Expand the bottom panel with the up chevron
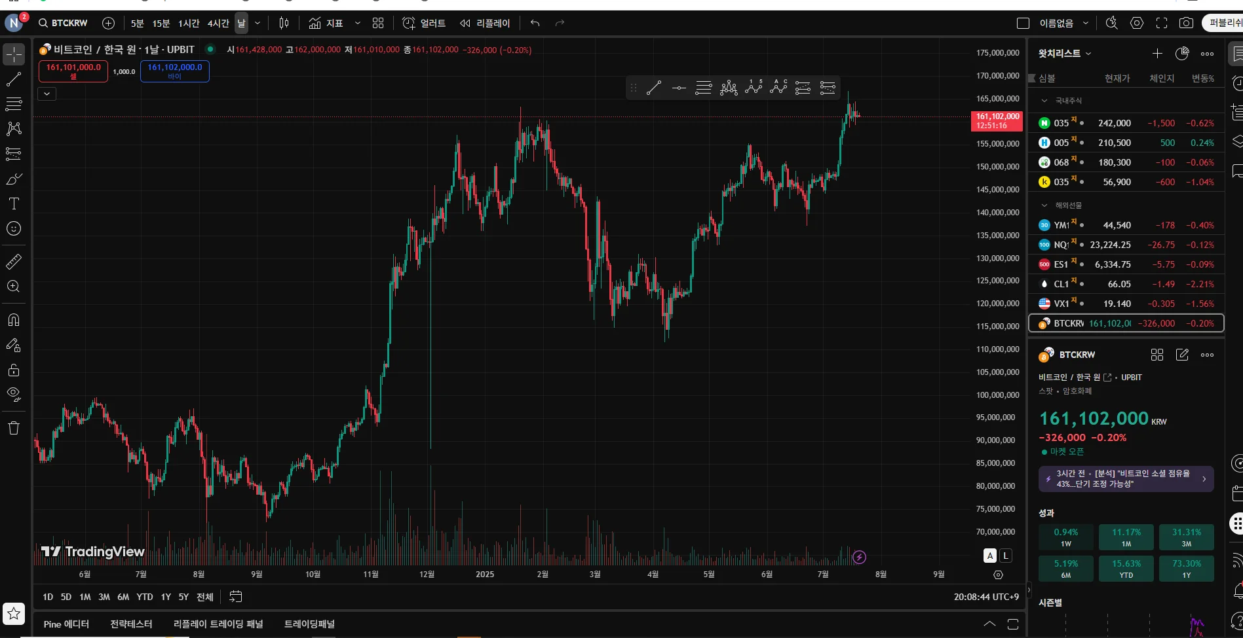This screenshot has width=1243, height=638. point(989,624)
